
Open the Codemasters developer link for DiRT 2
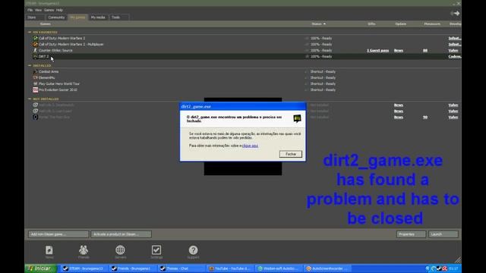[x=455, y=56]
